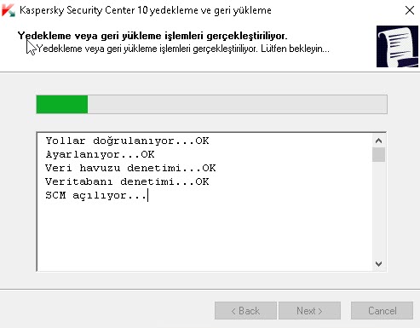Click the Kaspersky logo icon in title bar
The width and height of the screenshot is (420, 328).
(9, 10)
